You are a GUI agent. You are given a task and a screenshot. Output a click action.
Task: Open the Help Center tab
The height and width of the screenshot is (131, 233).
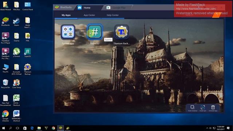[x=112, y=15]
